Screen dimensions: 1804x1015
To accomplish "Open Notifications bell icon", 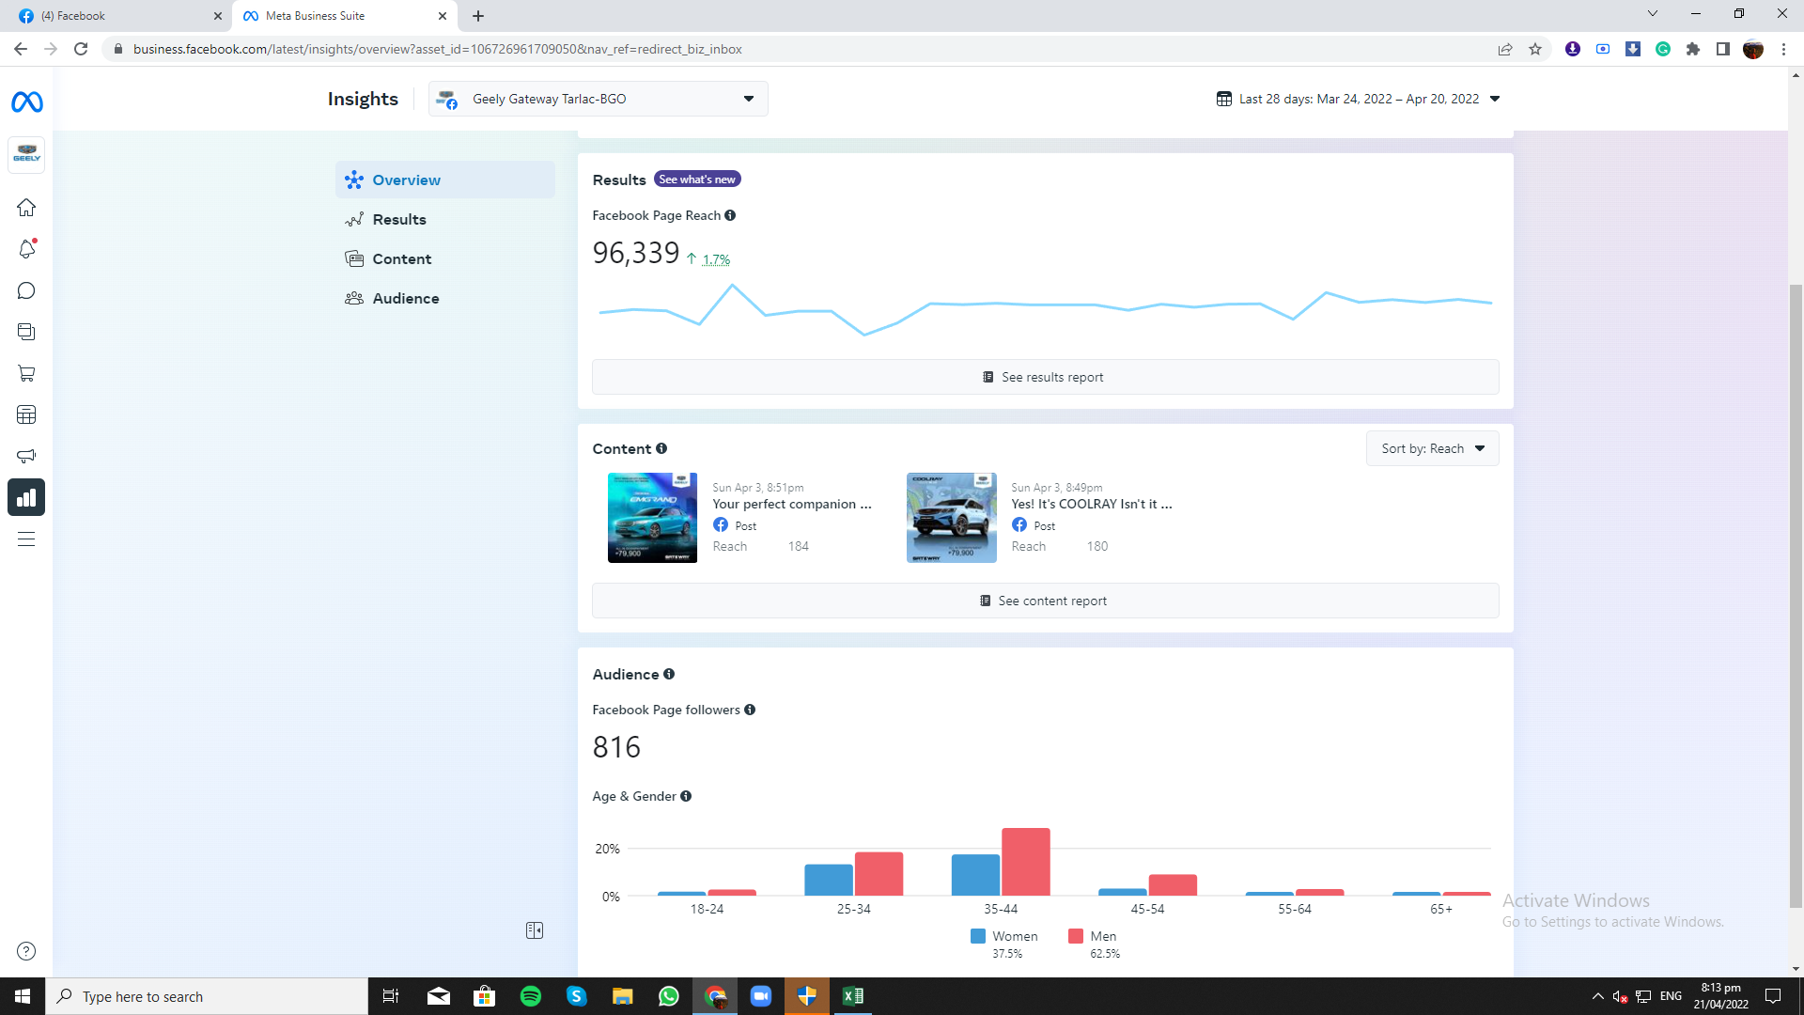I will pyautogui.click(x=26, y=249).
